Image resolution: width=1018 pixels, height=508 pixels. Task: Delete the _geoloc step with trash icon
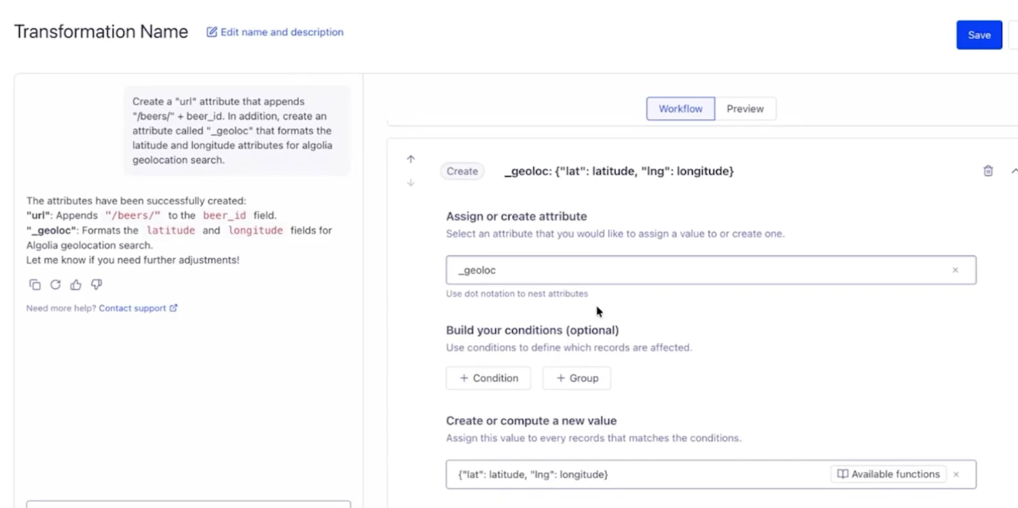click(988, 171)
